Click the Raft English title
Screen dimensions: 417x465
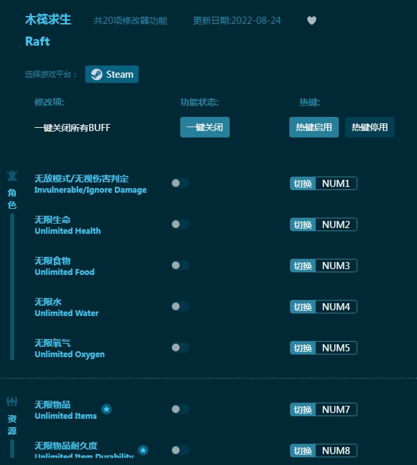(37, 41)
